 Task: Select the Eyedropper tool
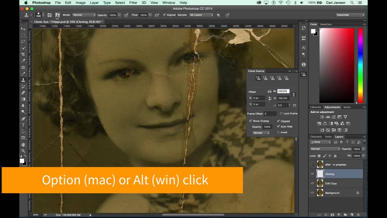click(23, 61)
